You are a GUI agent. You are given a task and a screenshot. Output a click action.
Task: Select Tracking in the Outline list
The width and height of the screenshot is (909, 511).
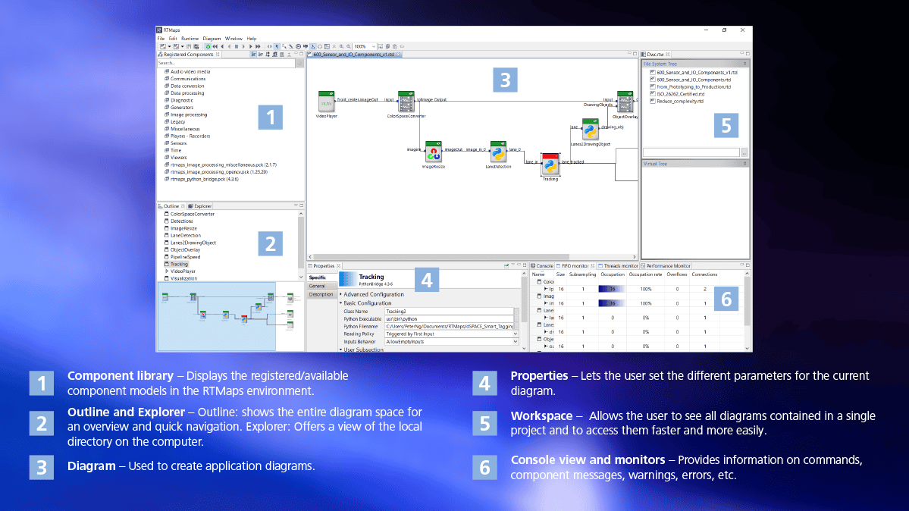[x=176, y=264]
